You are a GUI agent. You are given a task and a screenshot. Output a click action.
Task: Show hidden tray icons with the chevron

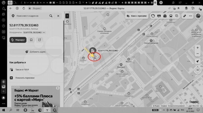[164, 110]
